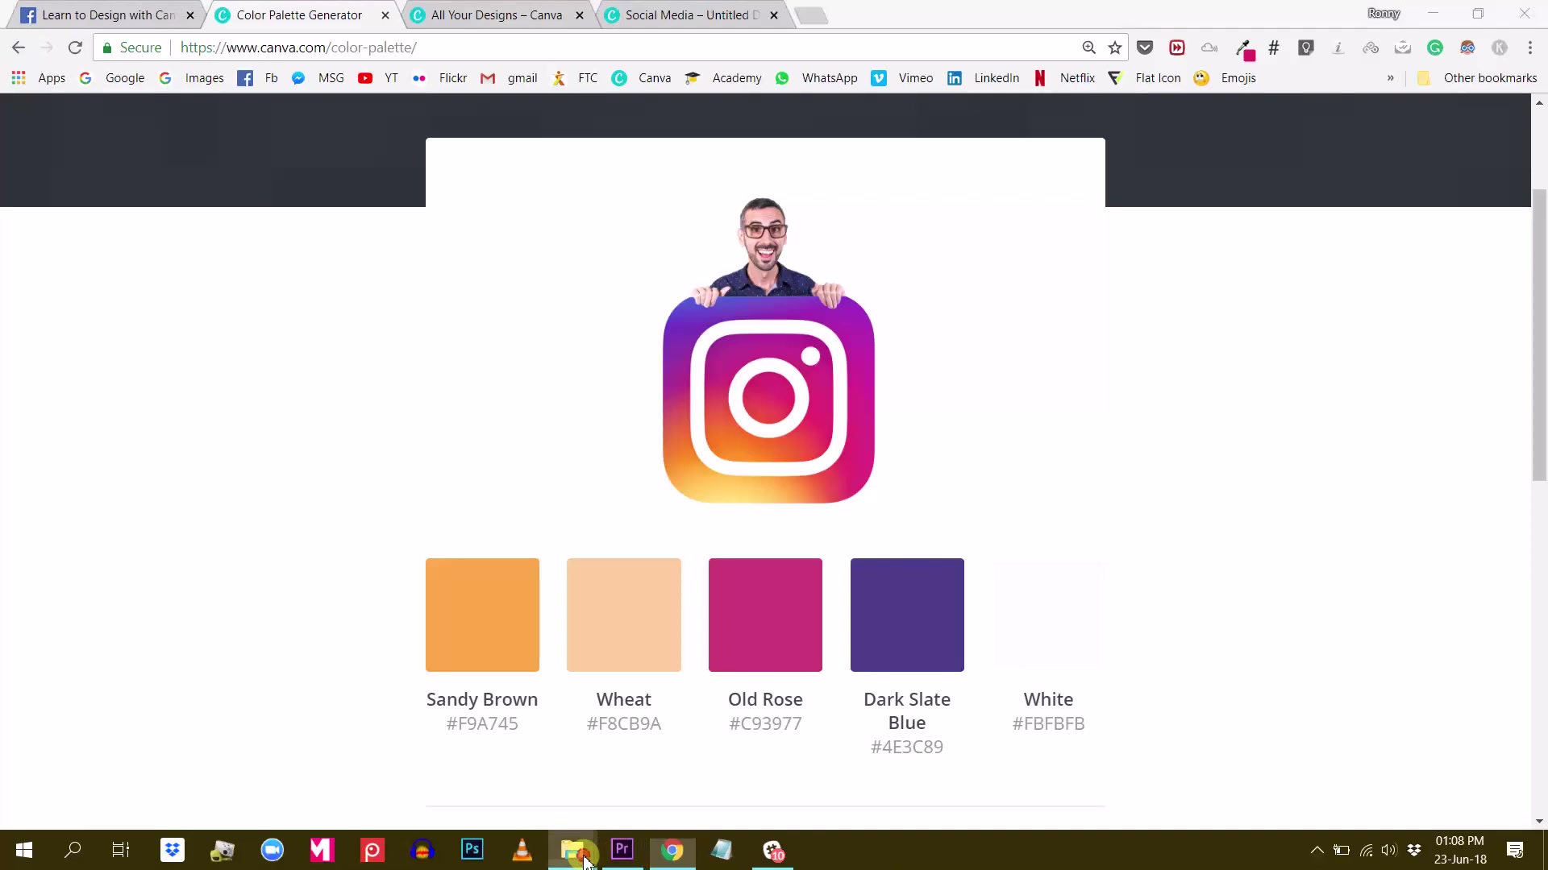
Task: Copy the hex code #C93977
Action: coord(765,723)
